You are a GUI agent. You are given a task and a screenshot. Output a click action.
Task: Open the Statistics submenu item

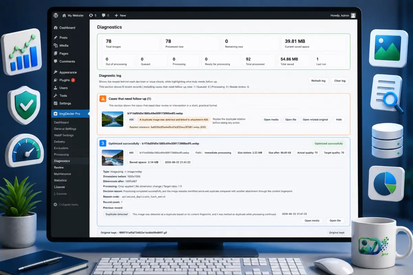click(60, 180)
